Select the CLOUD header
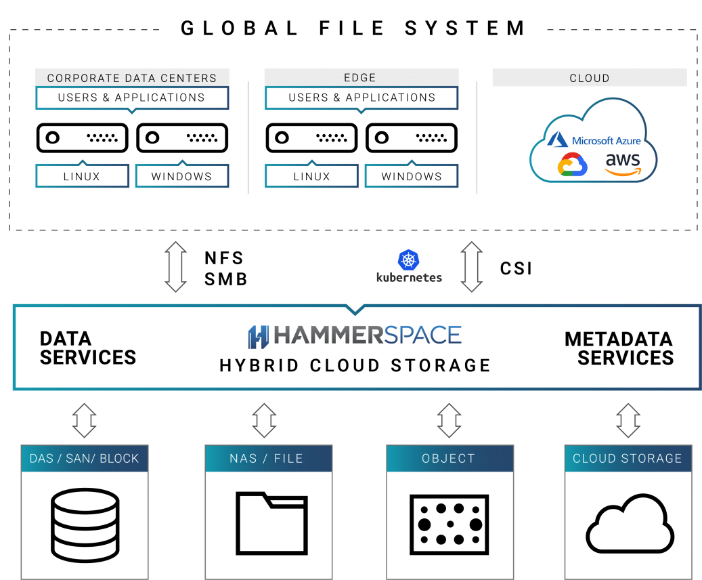 [x=590, y=77]
